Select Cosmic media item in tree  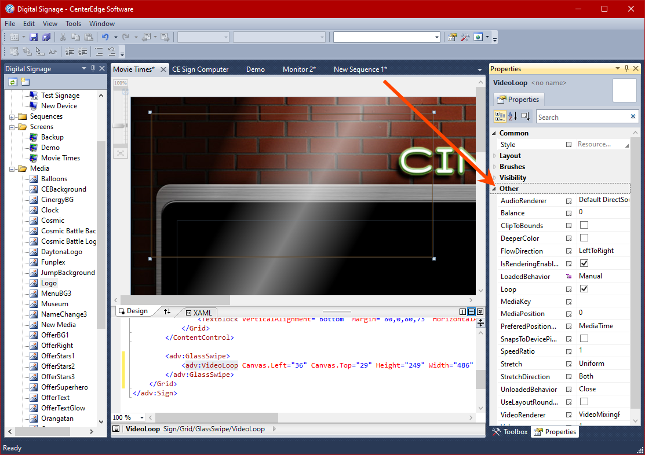pos(53,221)
